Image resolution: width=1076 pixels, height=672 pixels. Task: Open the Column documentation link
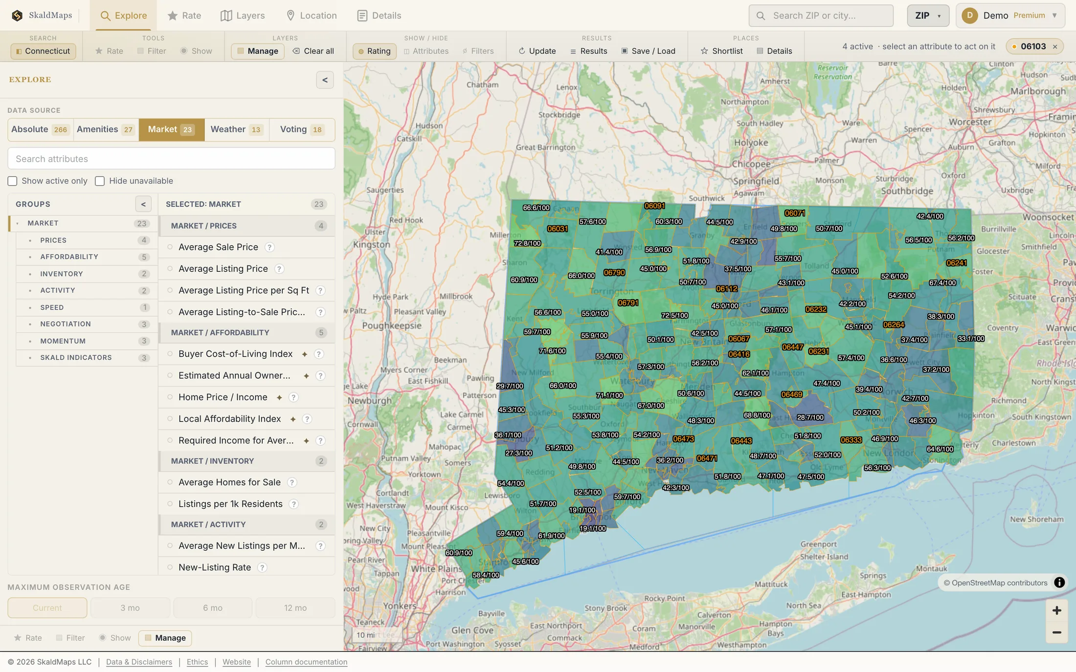pos(306,662)
